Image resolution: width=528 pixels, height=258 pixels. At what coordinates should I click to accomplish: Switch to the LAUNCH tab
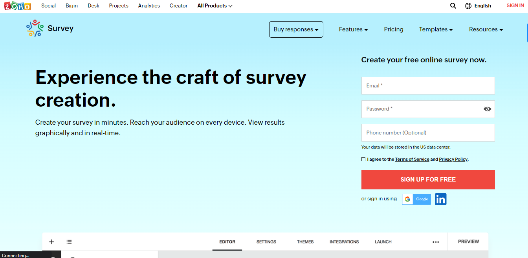coord(383,242)
